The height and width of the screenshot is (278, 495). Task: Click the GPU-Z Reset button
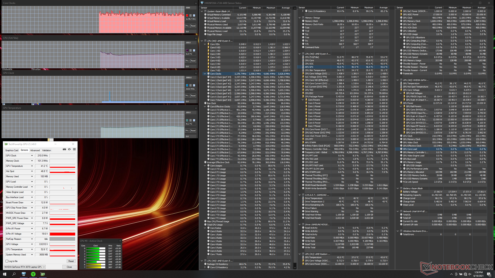pos(71,261)
